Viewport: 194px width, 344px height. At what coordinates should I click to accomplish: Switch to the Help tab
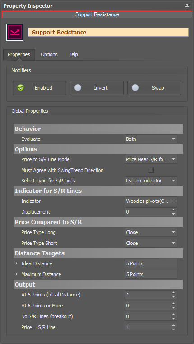(73, 54)
